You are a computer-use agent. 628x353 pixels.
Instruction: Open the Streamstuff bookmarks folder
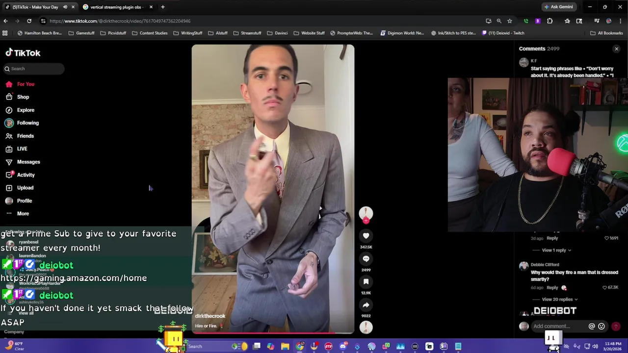[247, 33]
